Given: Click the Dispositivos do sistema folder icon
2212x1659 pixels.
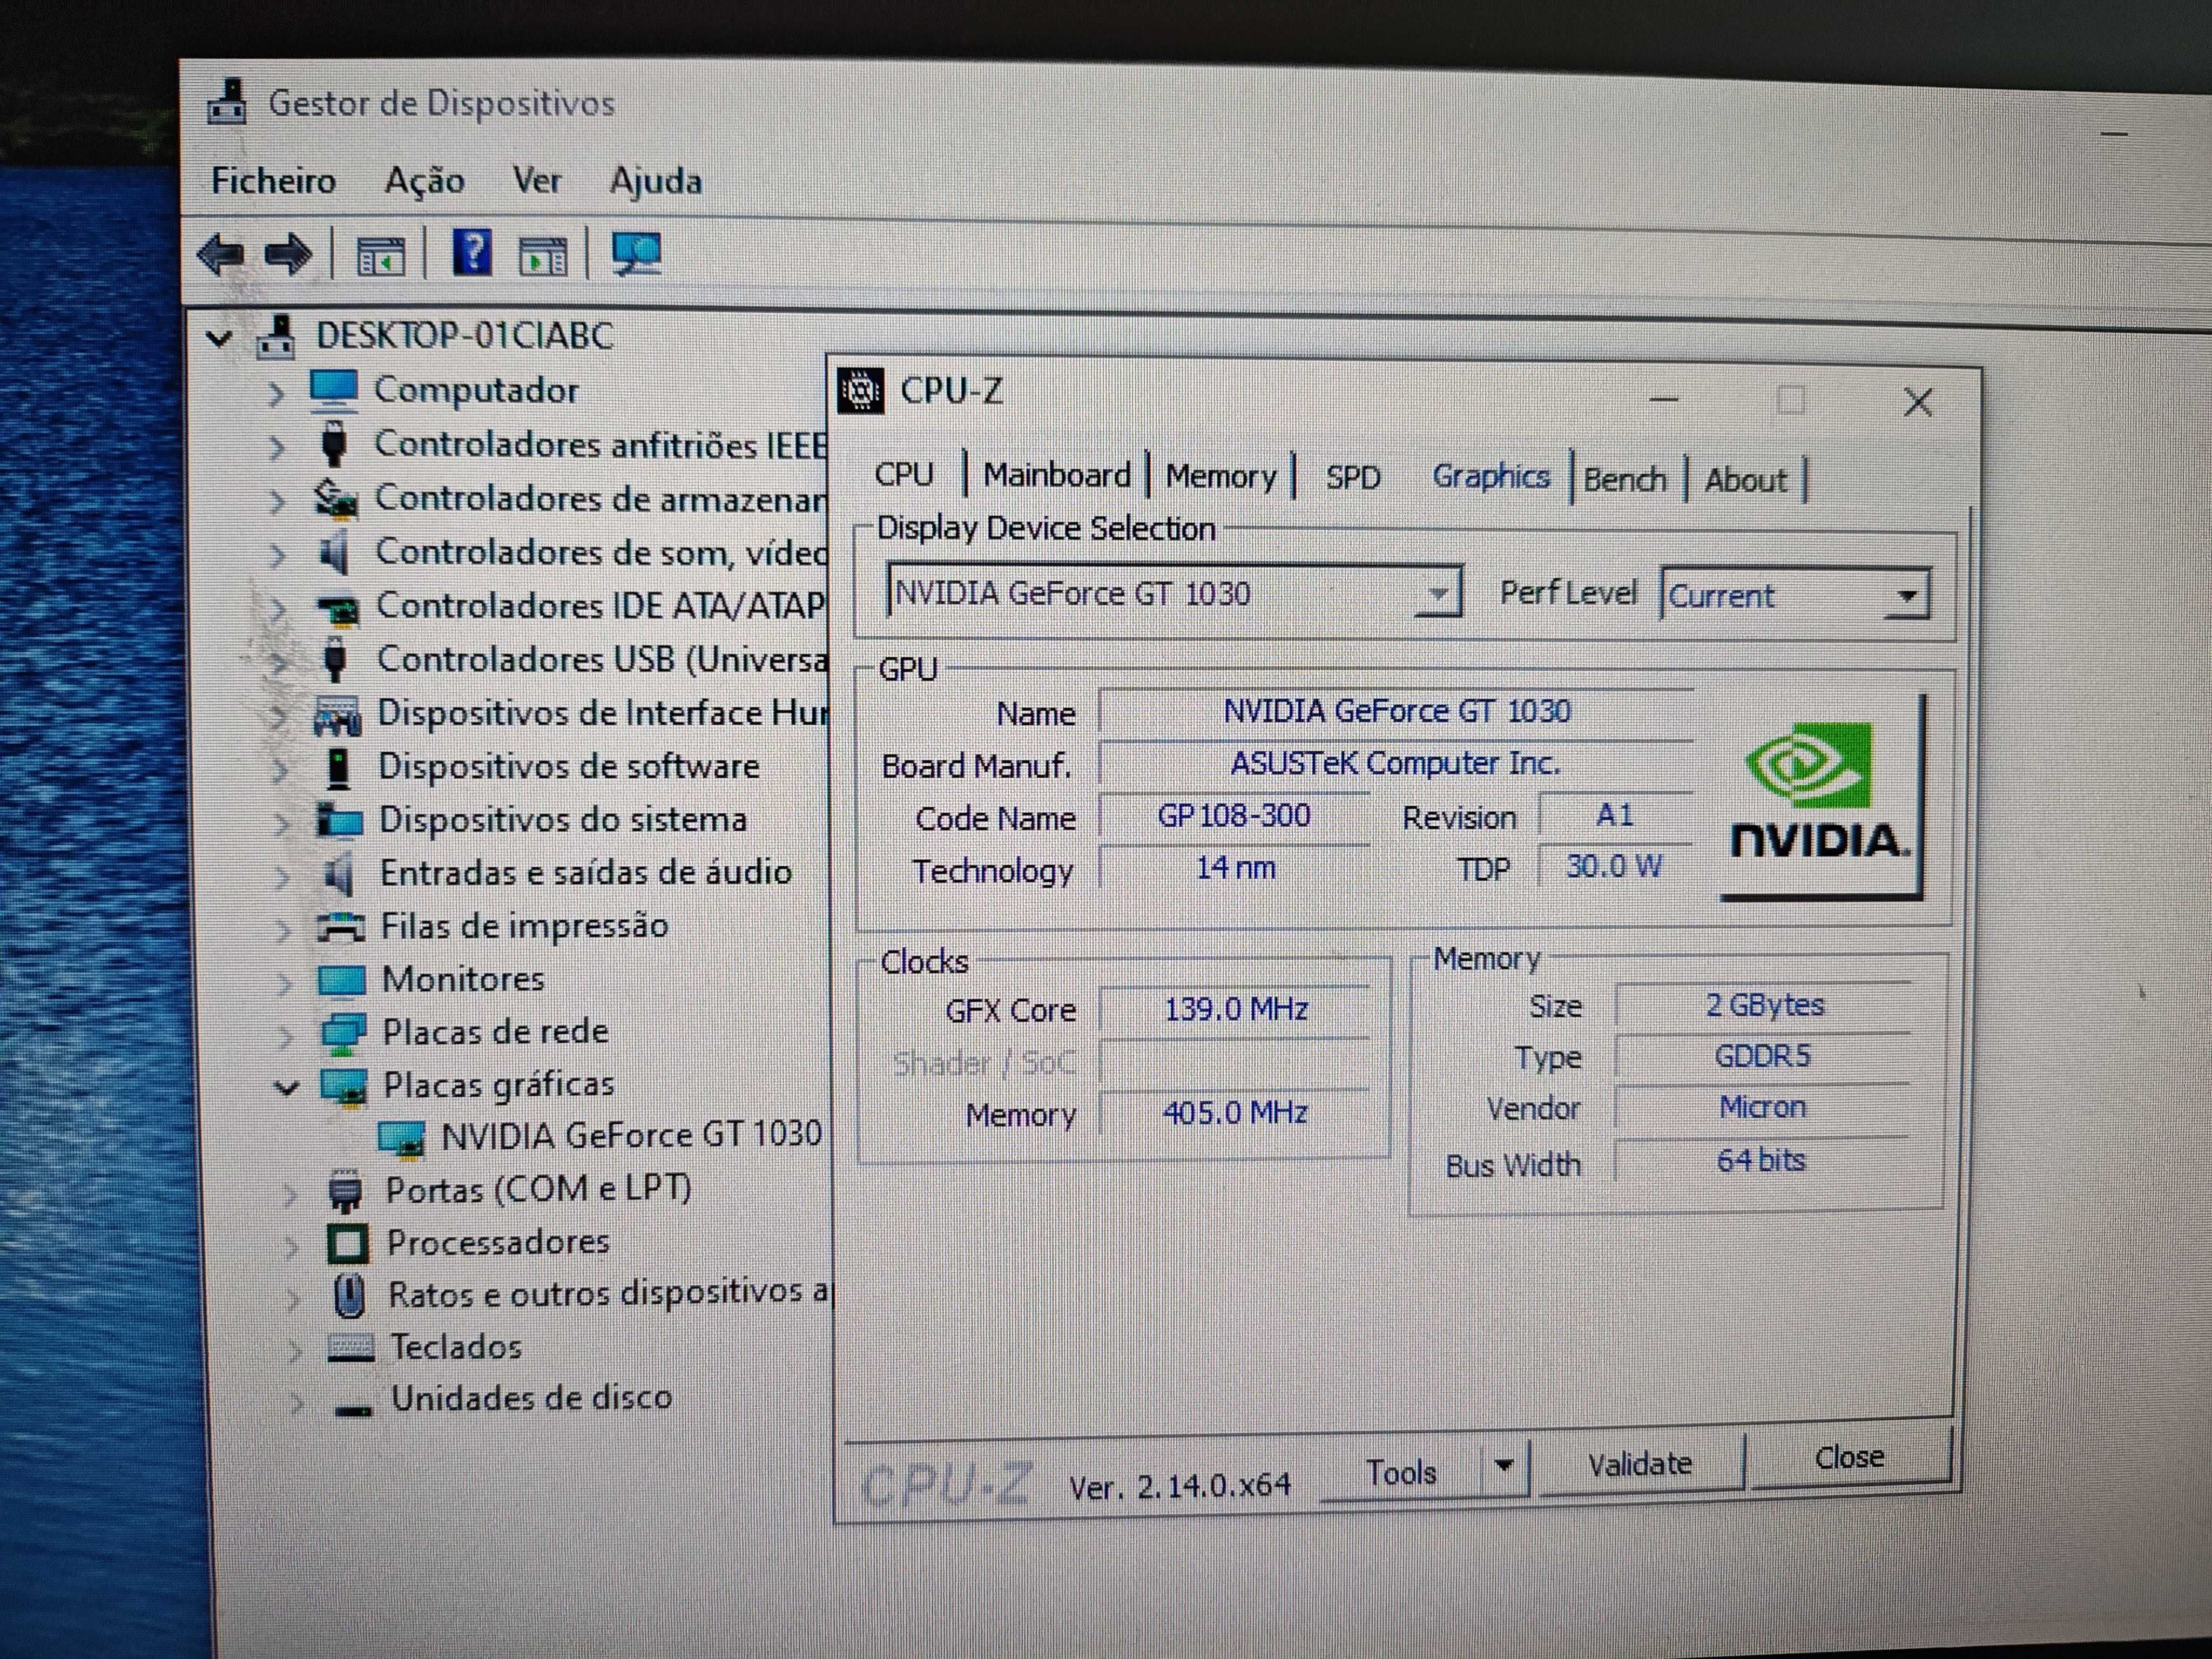Looking at the screenshot, I should pos(339,820).
